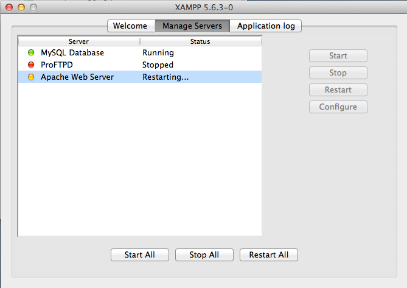
Task: Click the red status icon beside ProFTPD
Action: pos(31,65)
